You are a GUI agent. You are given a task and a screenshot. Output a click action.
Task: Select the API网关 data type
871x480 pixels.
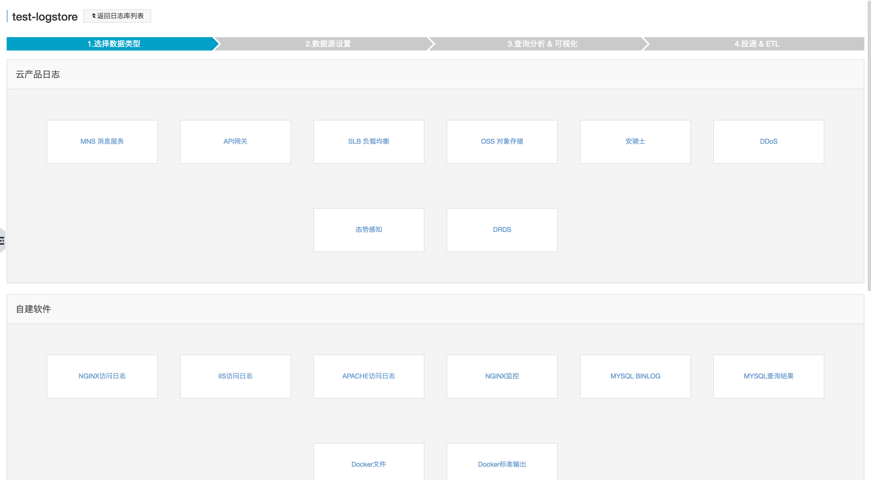[235, 142]
